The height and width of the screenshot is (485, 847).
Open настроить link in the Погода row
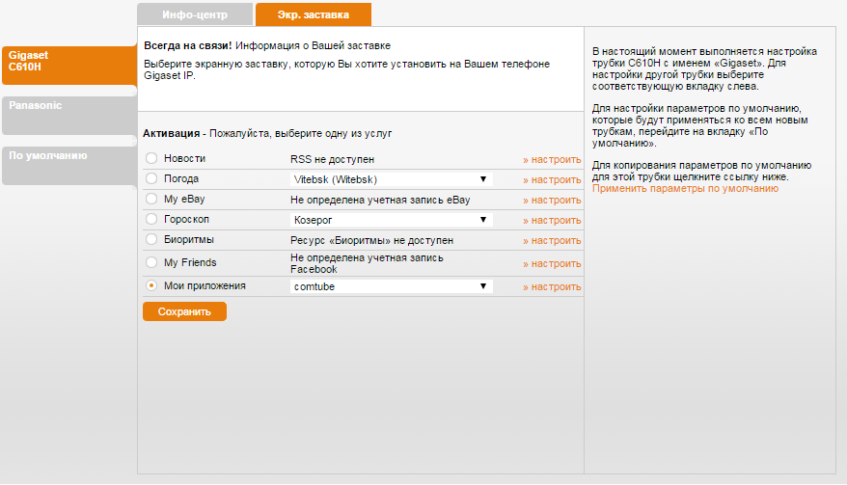click(x=552, y=180)
